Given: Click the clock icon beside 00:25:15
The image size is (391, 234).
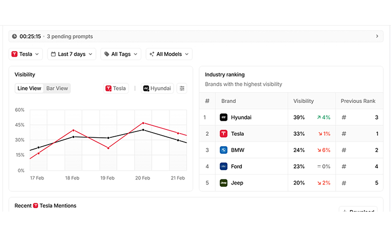Looking at the screenshot, I should click(x=15, y=36).
